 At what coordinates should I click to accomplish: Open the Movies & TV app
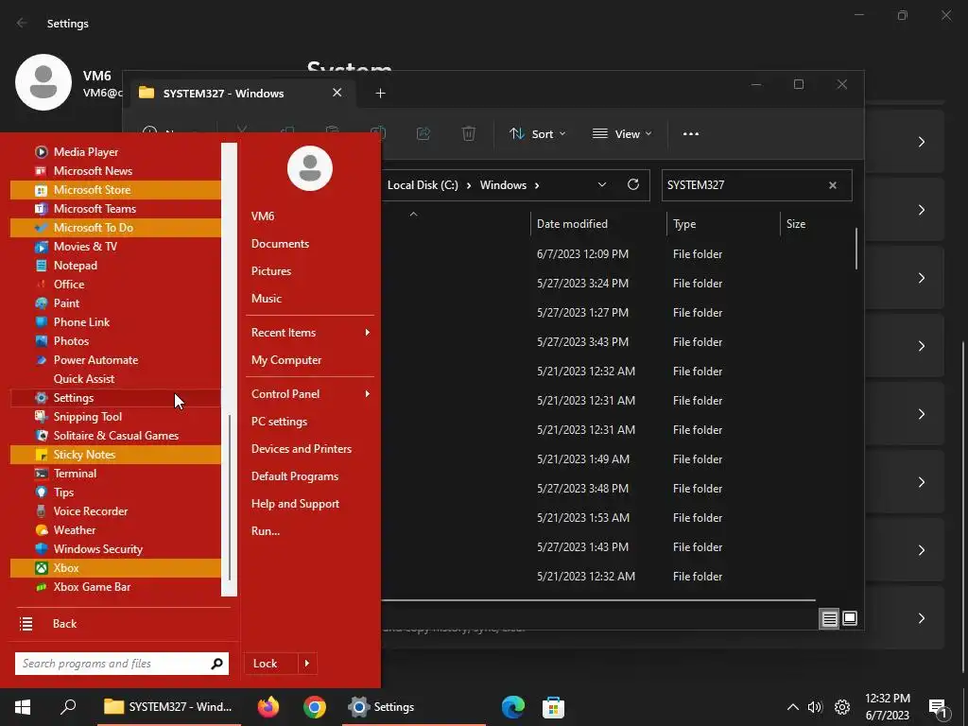115,247
